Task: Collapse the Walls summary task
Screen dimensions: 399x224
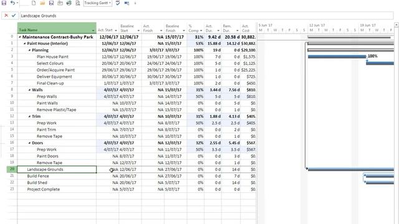Action: tap(29, 90)
